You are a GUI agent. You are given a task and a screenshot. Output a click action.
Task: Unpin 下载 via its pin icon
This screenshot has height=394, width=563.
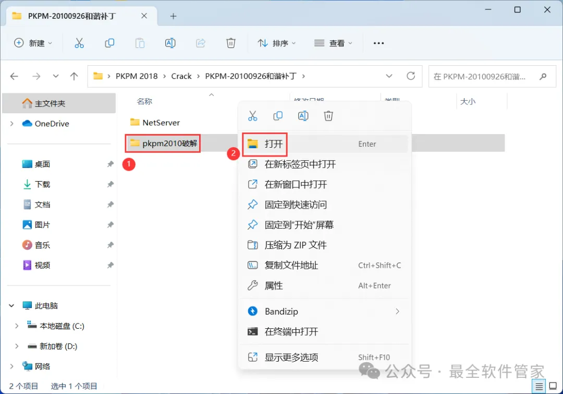(x=110, y=184)
